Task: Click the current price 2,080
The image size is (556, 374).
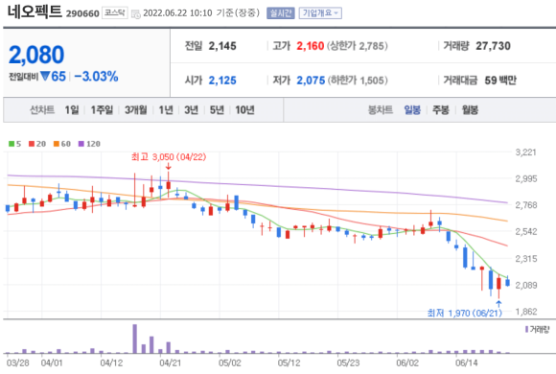Action: click(x=36, y=55)
